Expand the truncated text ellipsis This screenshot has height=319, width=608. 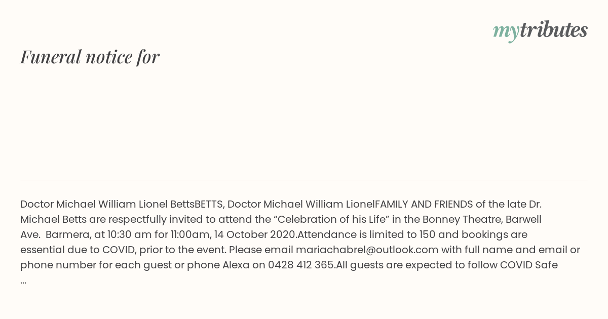[23, 281]
